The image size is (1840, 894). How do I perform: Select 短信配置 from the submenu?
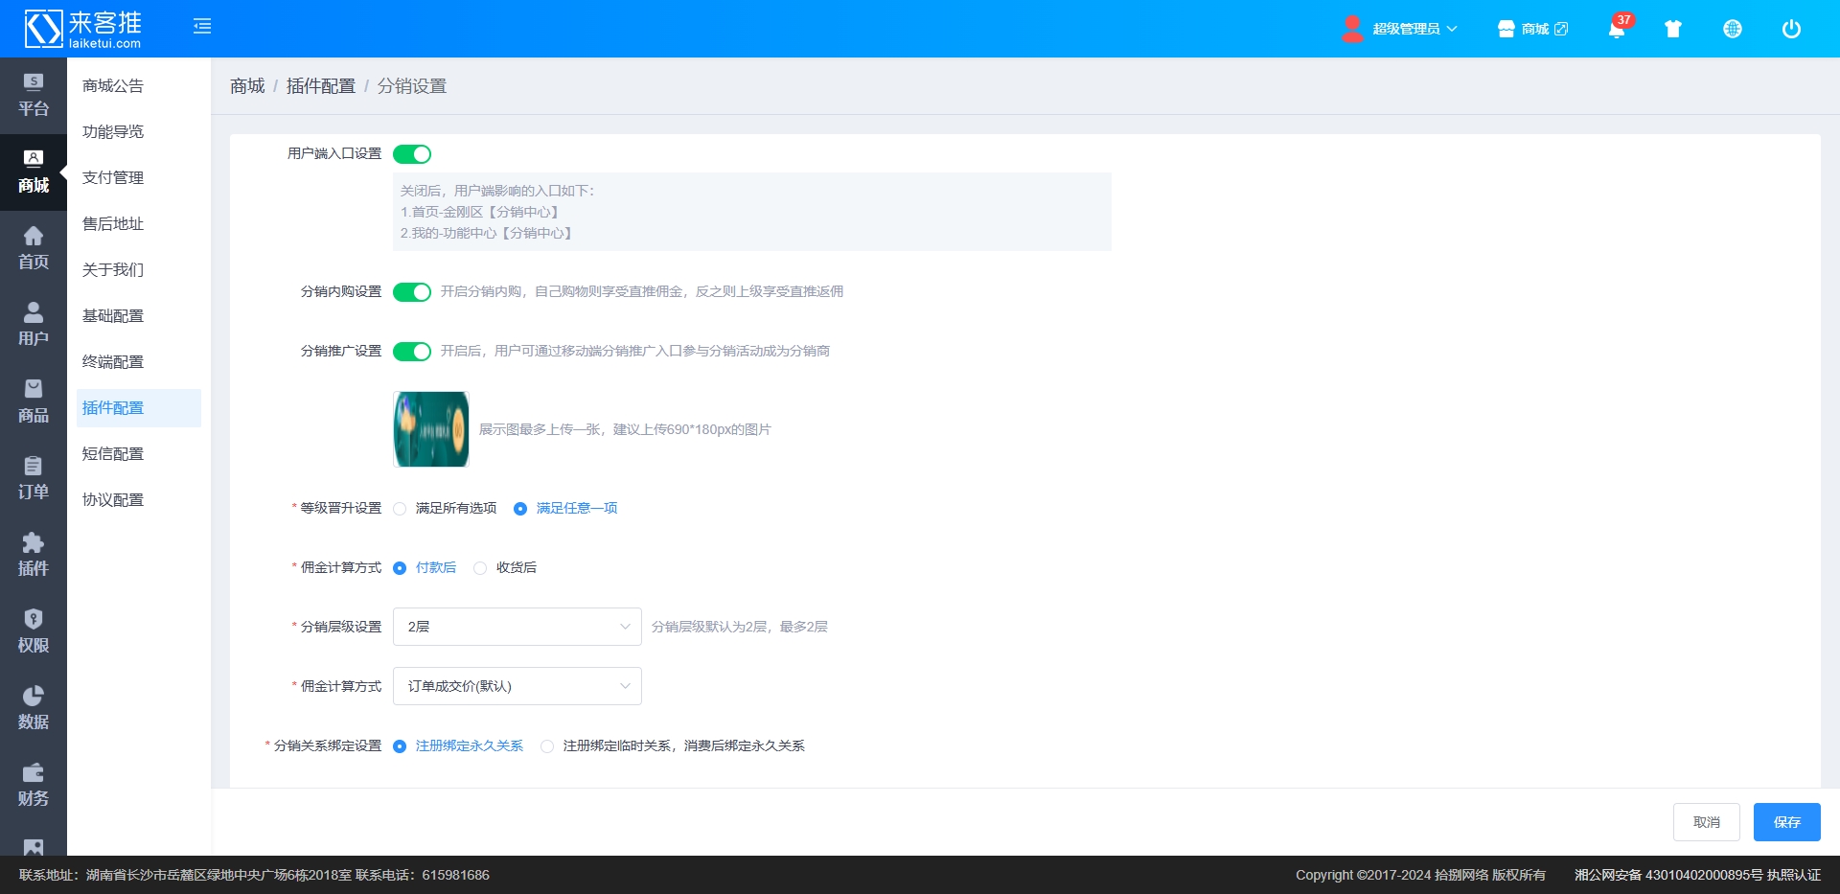pos(113,453)
